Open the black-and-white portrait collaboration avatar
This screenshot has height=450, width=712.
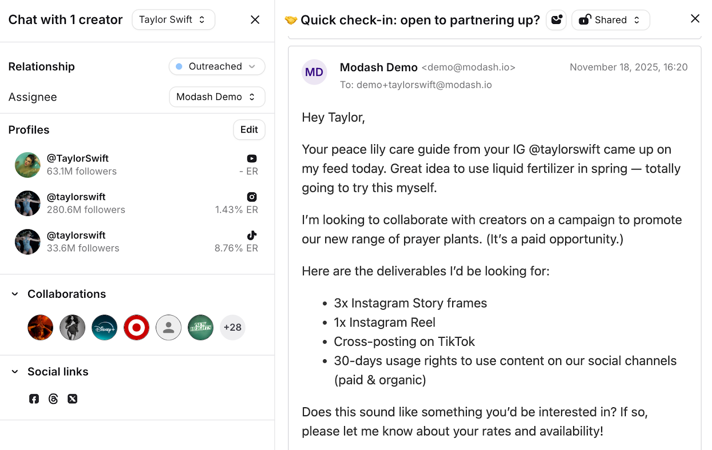[x=73, y=328]
